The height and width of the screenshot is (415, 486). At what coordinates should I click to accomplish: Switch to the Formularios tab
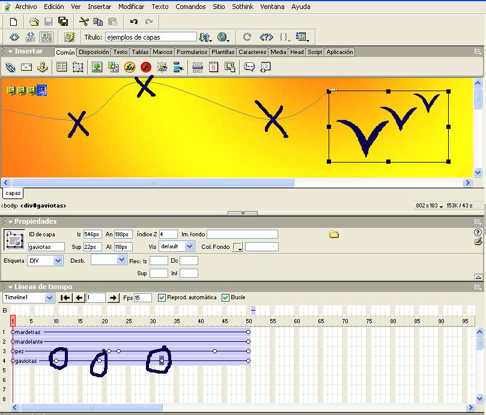coord(192,52)
